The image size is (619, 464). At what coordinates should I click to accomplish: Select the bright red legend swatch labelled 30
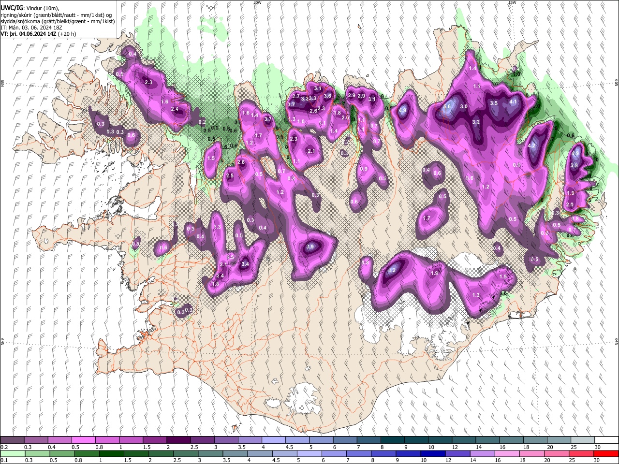[x=606, y=453]
